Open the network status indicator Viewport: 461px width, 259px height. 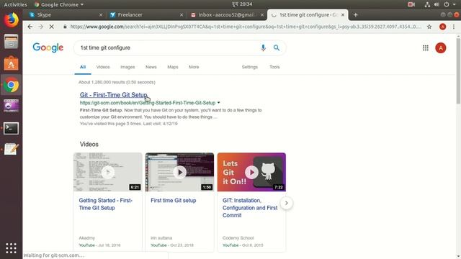[427, 4]
